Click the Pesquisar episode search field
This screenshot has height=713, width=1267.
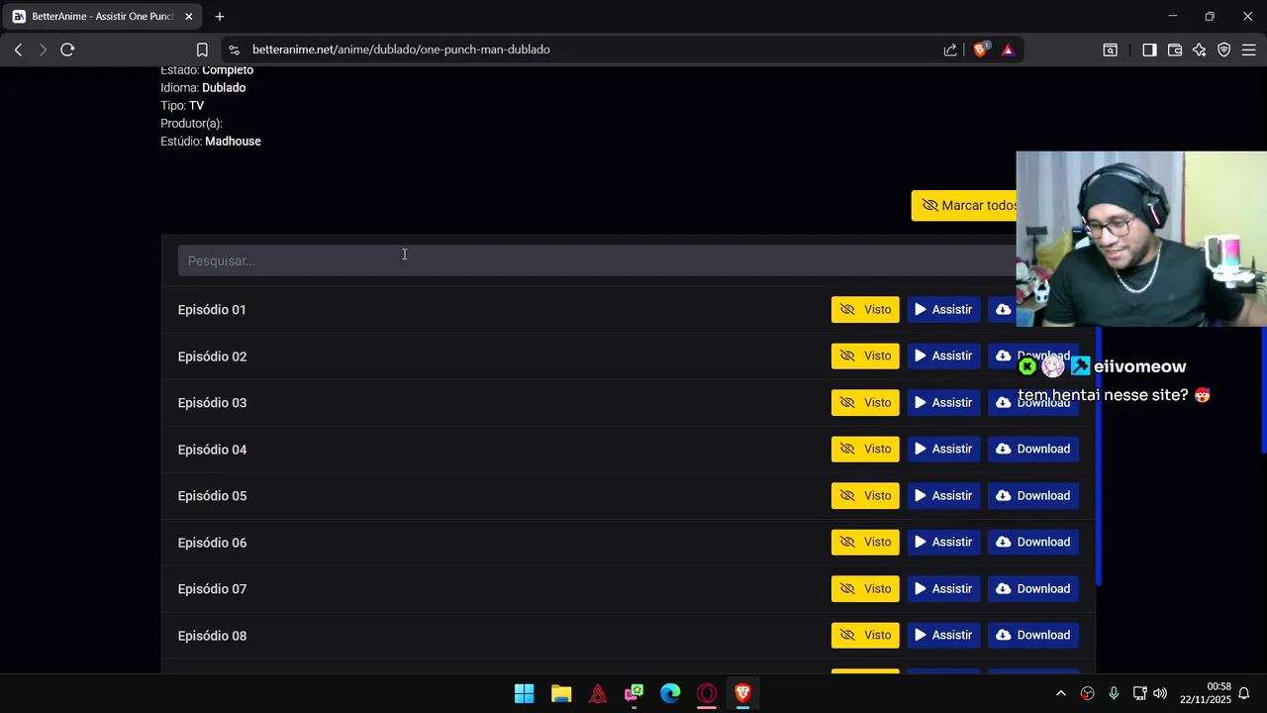pyautogui.click(x=597, y=260)
